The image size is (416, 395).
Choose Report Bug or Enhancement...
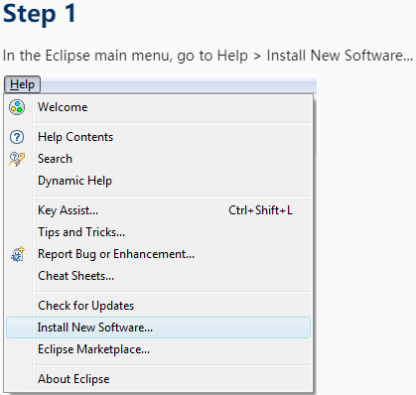(159, 254)
